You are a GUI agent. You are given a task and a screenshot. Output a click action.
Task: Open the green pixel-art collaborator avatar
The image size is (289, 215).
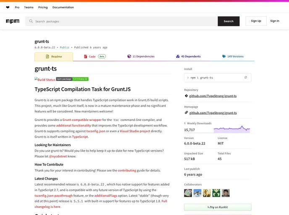coord(216,193)
